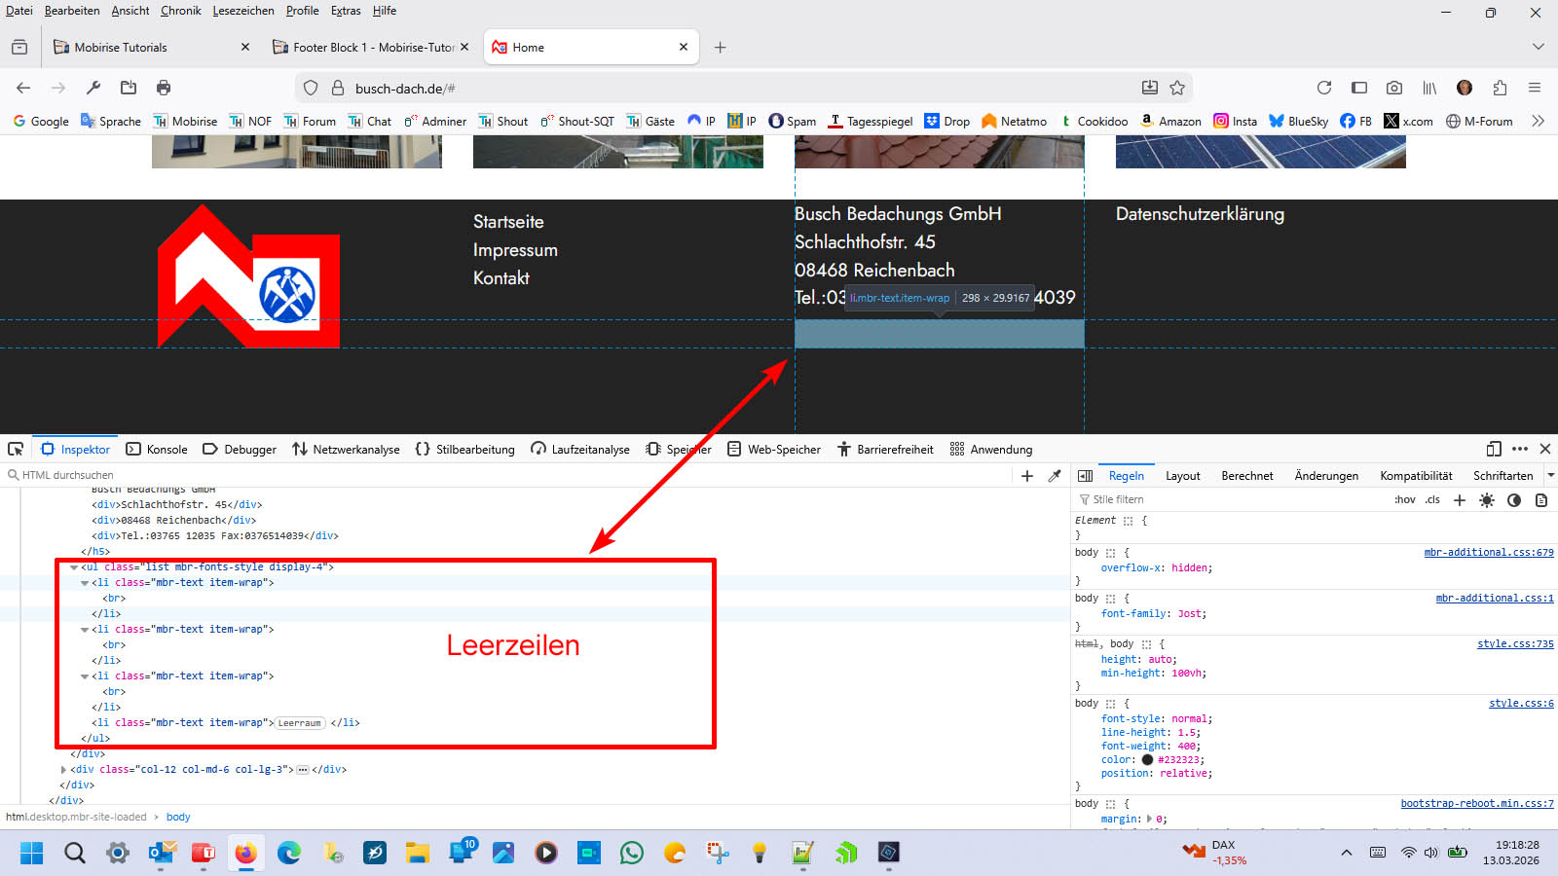1558x876 pixels.
Task: Pick a color with the eyedropper tool
Action: coord(1055,476)
